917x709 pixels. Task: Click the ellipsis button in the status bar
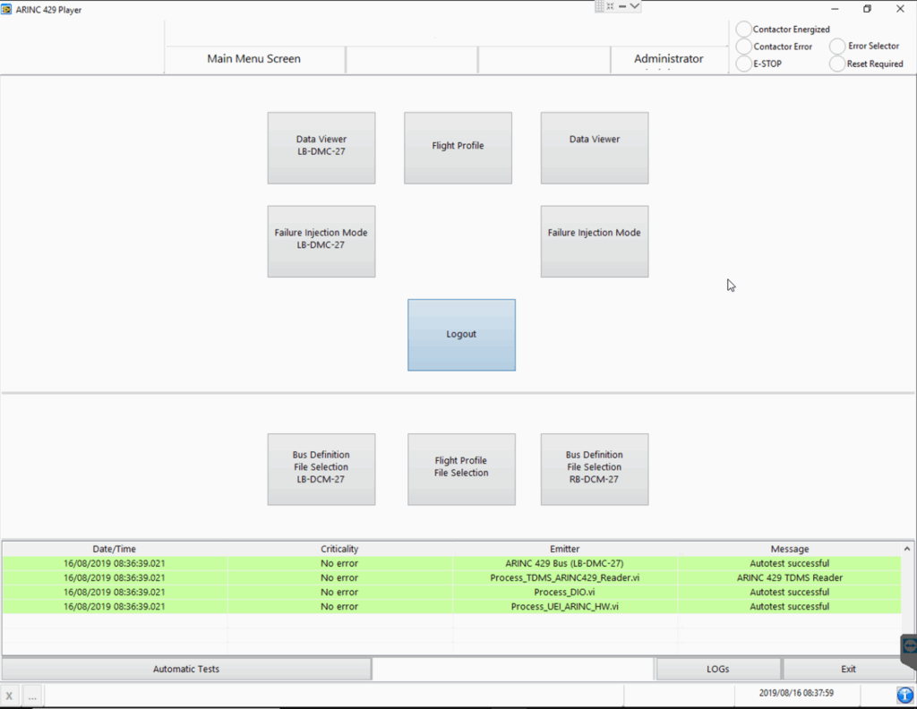tap(32, 696)
